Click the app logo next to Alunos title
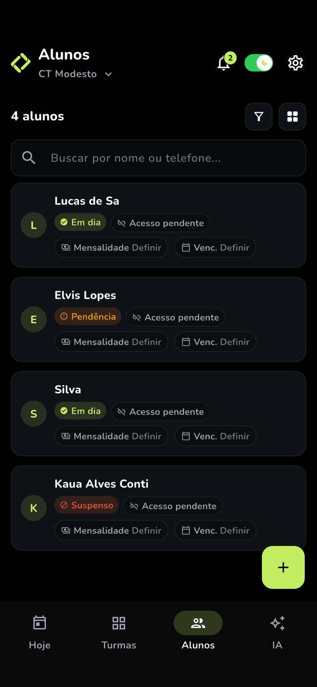Screen dimensions: 317x687 pos(20,63)
